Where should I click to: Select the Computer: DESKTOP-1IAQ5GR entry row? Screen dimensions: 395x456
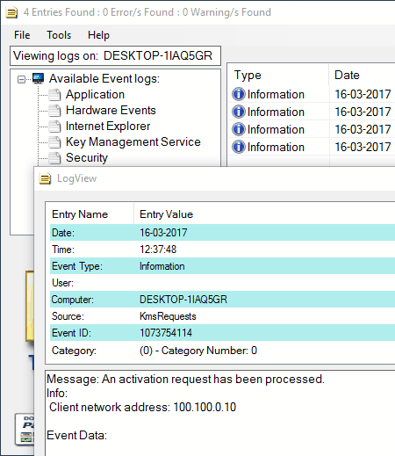222,300
